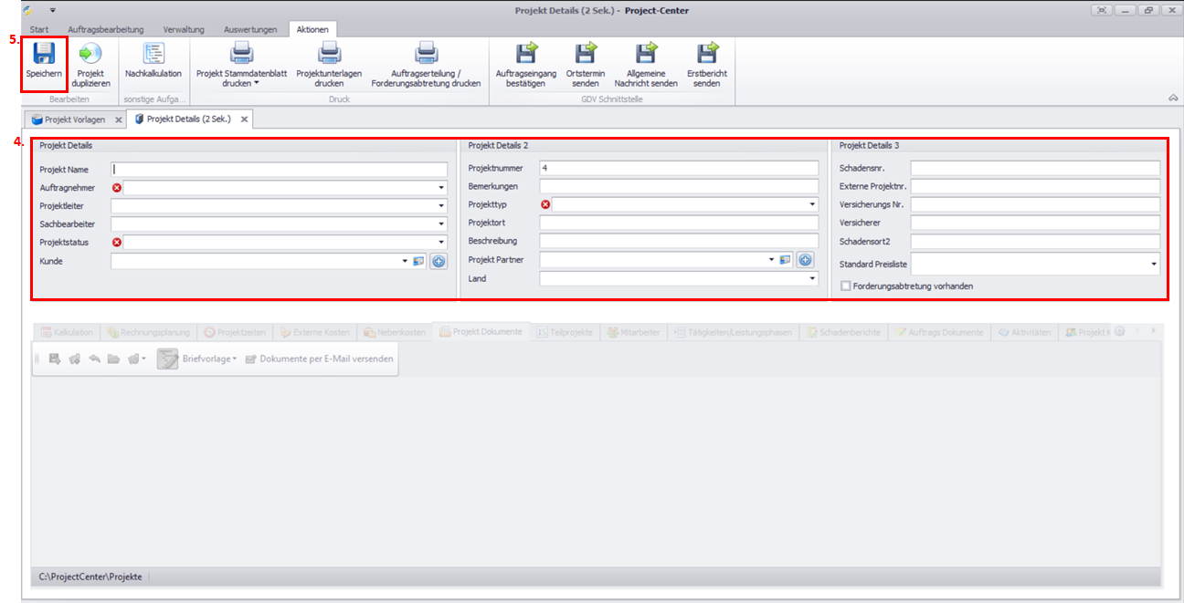The image size is (1184, 603).
Task: Open the Nachkalkulation tool
Action: (153, 55)
